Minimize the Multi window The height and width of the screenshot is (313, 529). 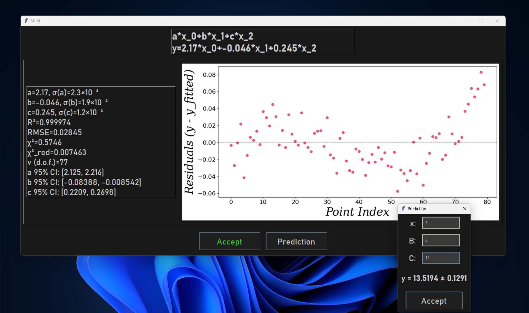465,21
